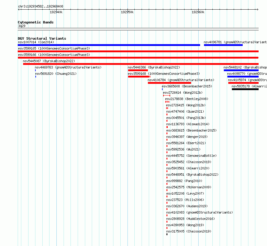The height and width of the screenshot is (246, 267).
Task: Click chr3:192934582..192968408 coordinates text
Action: [x=40, y=6]
